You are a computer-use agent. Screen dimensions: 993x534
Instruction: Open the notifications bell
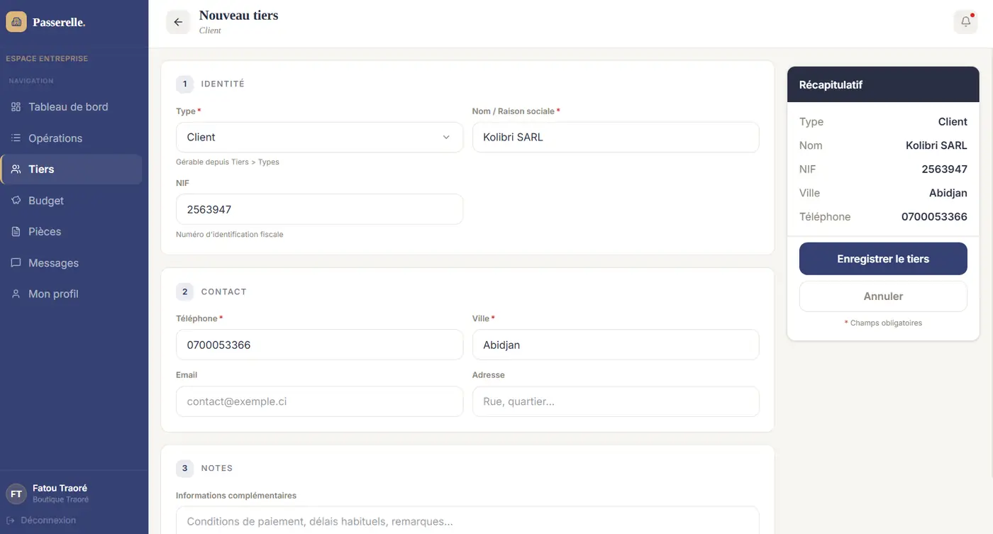click(x=965, y=22)
